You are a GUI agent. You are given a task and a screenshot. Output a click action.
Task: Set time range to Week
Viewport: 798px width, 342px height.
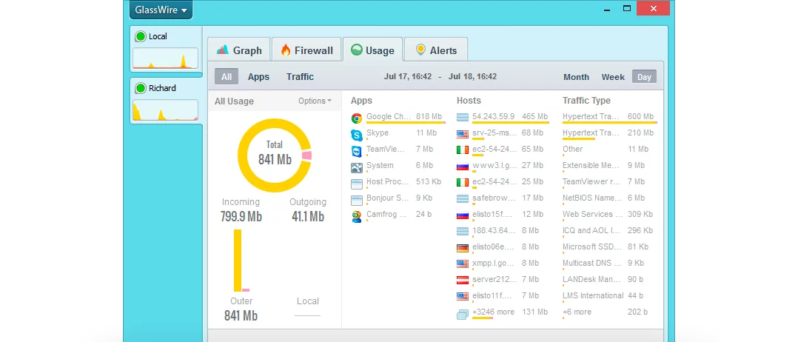click(x=613, y=77)
